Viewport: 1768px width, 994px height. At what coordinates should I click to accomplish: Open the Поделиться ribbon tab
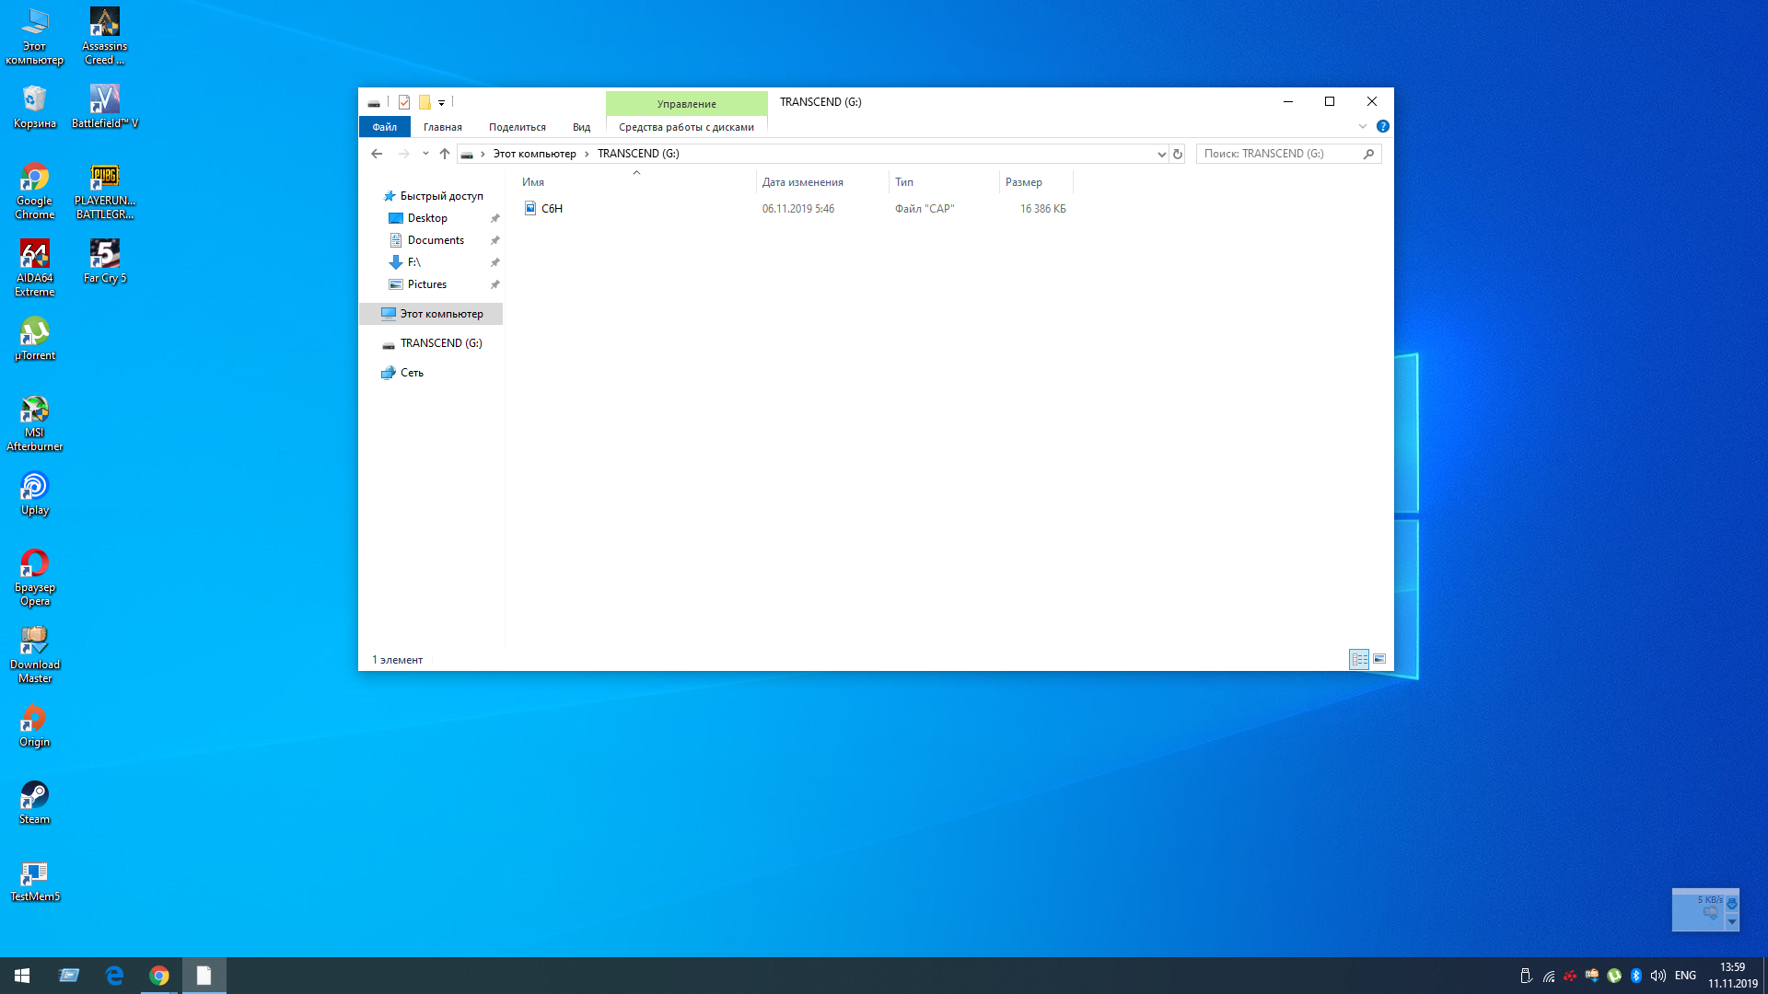[517, 127]
